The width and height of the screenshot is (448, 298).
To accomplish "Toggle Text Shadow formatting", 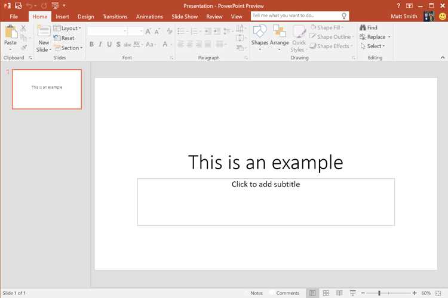I will 118,44.
